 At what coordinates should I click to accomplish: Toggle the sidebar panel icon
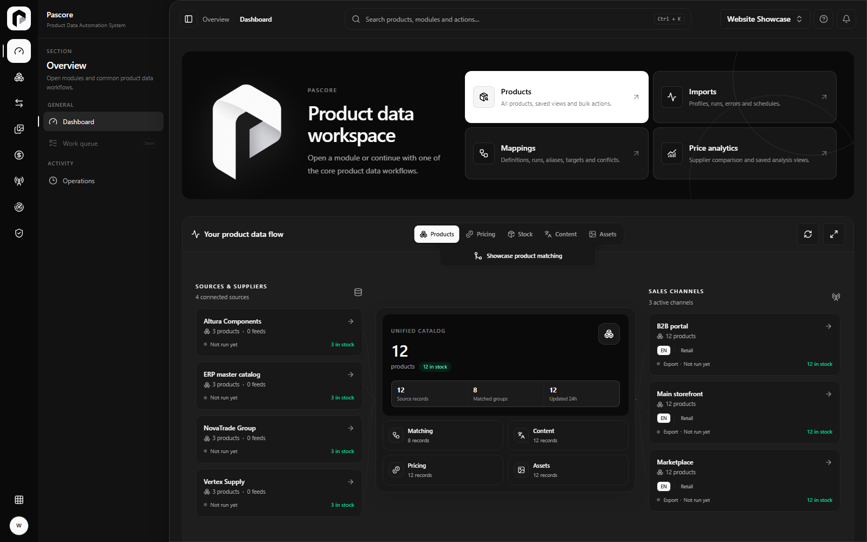(x=189, y=19)
